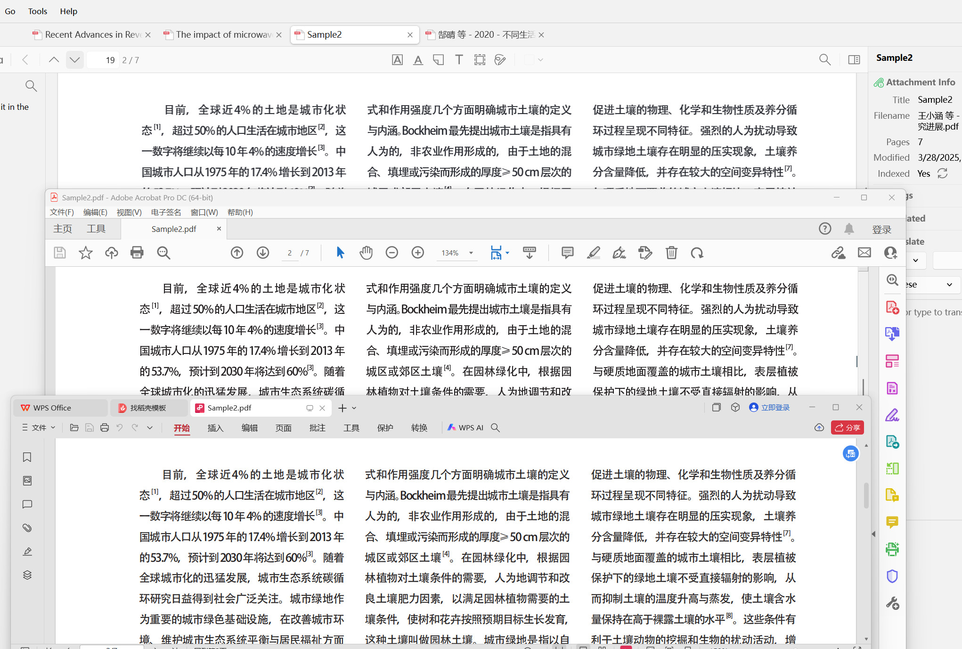Viewport: 962px width, 649px height.
Task: Click Acrobat notification bell icon
Action: [x=849, y=229]
